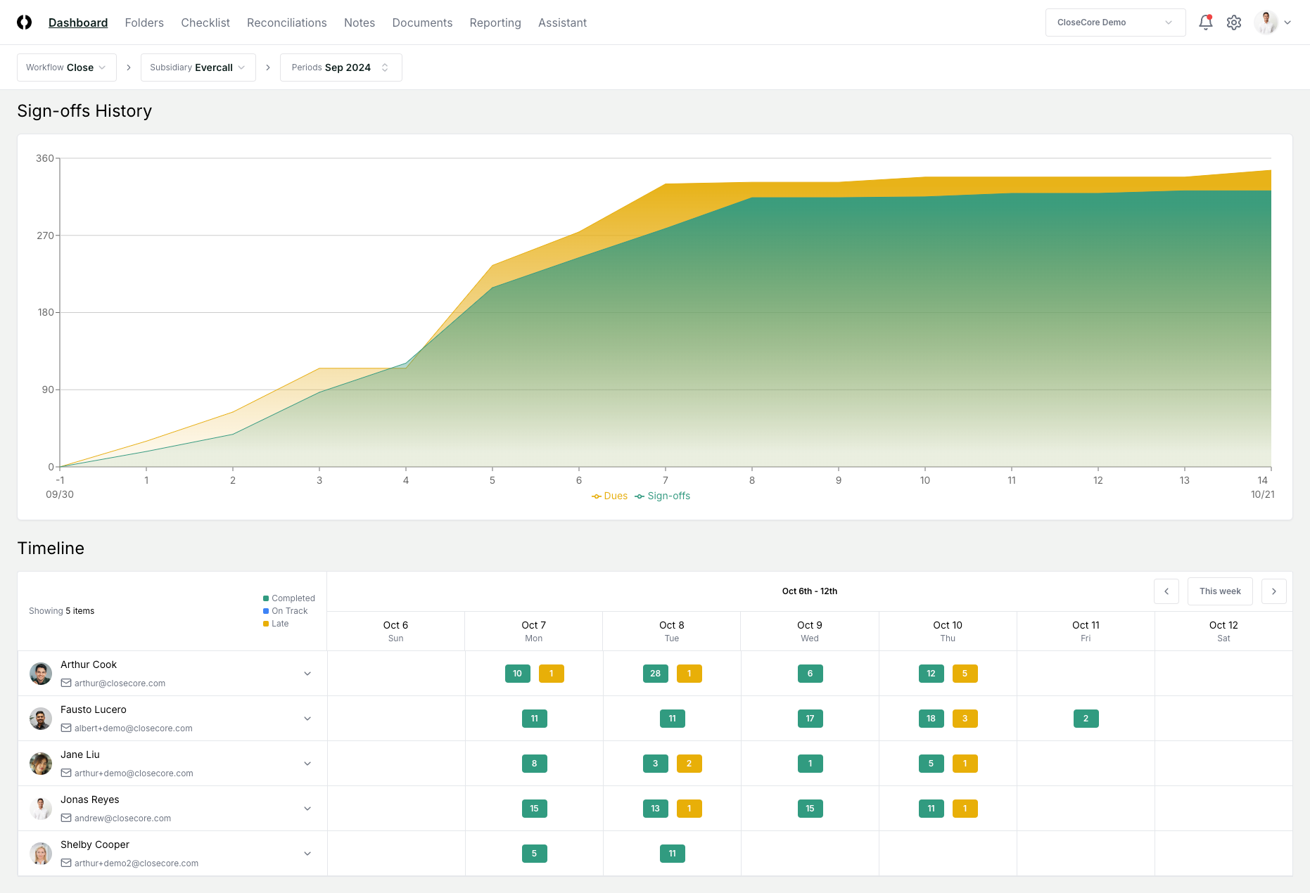
Task: Switch to the Reconciliations tab
Action: (x=286, y=23)
